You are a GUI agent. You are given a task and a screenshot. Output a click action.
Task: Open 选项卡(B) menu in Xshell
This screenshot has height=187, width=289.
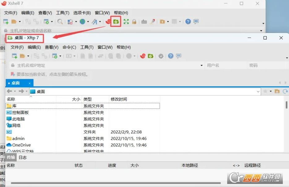point(82,13)
